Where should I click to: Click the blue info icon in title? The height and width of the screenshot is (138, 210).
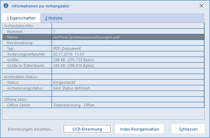point(6,6)
